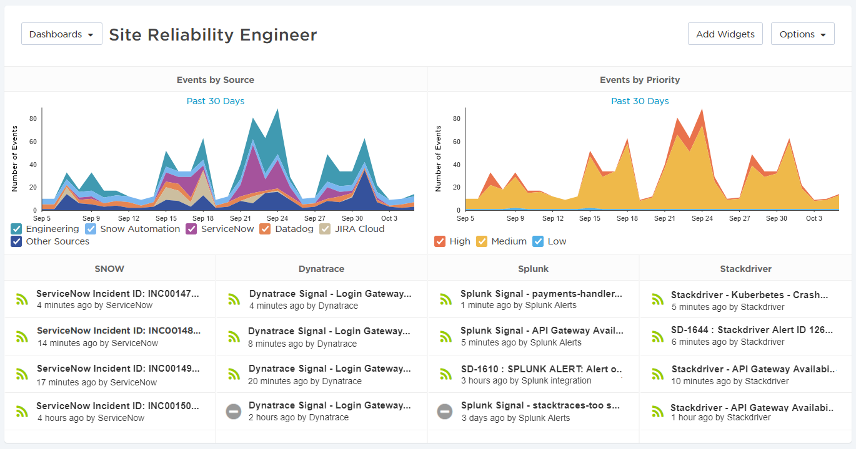Click Past 30 Days in Events by Source
The image size is (856, 449).
tap(216, 101)
